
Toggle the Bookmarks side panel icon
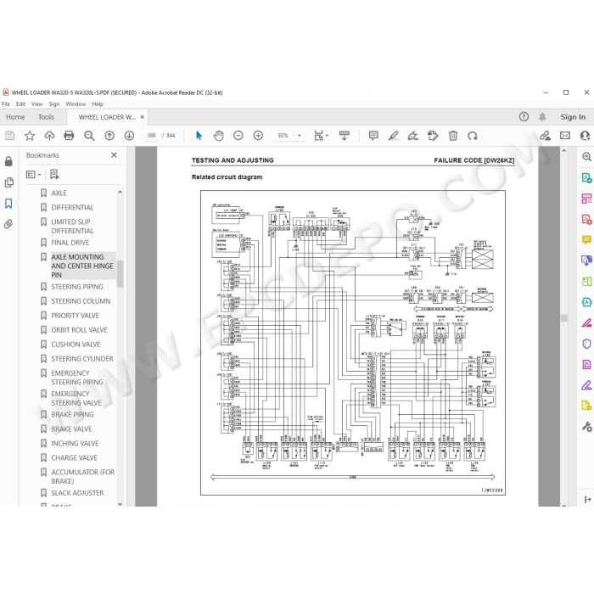point(8,204)
